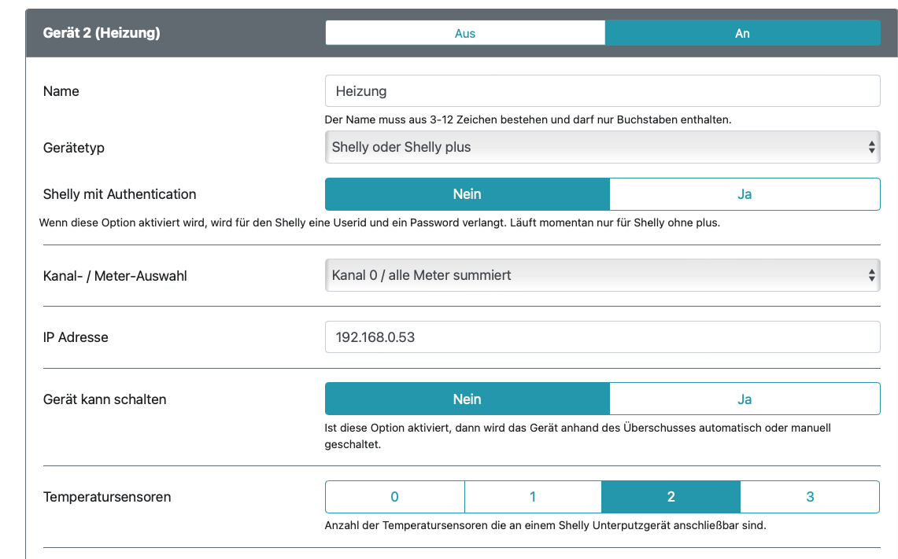Set Shelly mit Authentication to Ja
The image size is (898, 559).
coord(745,194)
